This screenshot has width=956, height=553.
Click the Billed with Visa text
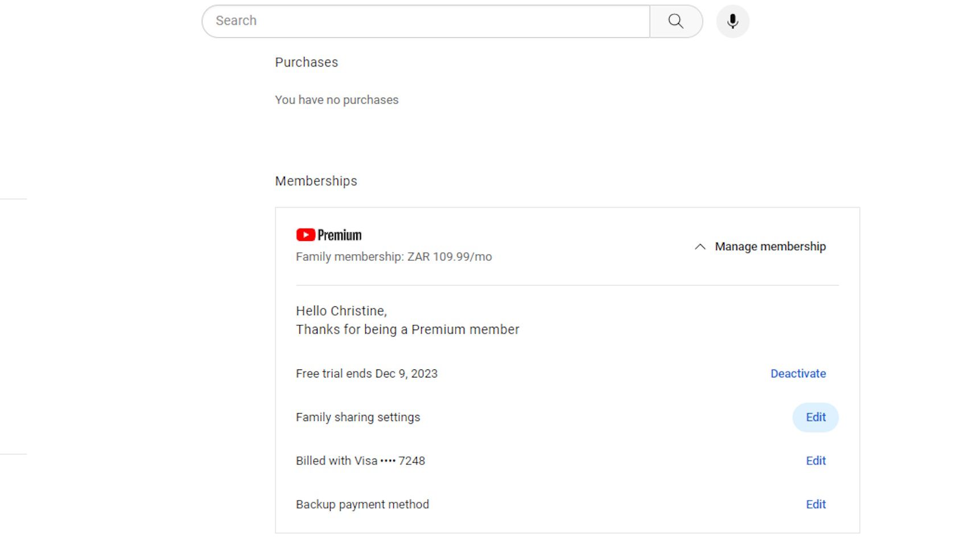point(360,460)
